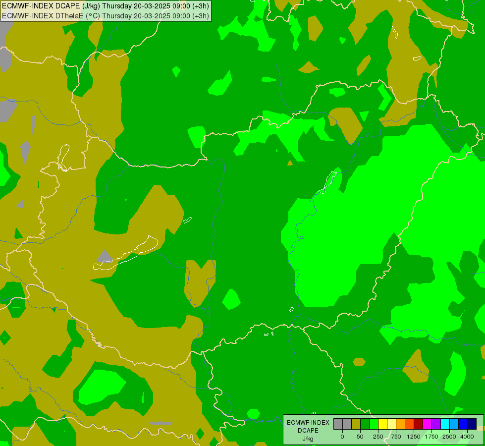Click the legend value 250

(378, 437)
